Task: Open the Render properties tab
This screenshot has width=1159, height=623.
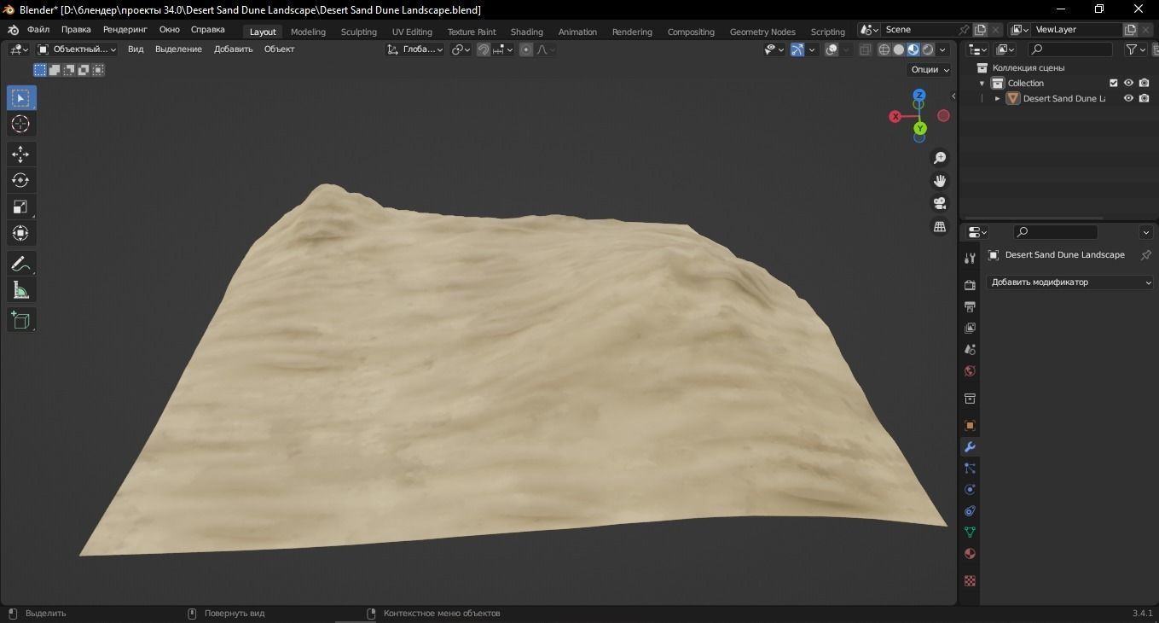Action: pyautogui.click(x=969, y=284)
